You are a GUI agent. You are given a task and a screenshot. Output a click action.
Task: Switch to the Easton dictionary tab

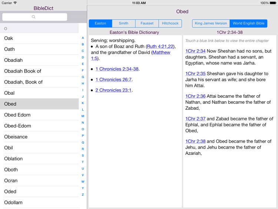pyautogui.click(x=100, y=23)
